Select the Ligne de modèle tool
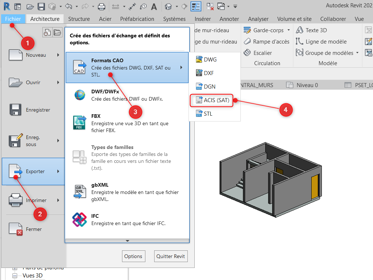Viewport: 373px width, 280px height. click(x=321, y=42)
